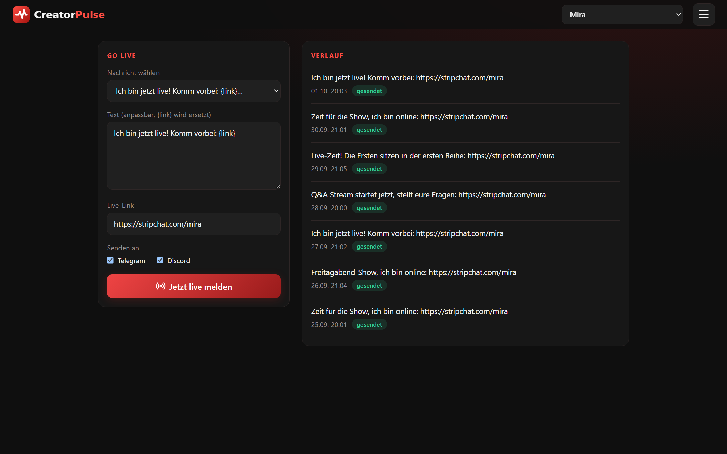Click the message dropdown chevron
Screen dimensions: 727x454
click(276, 91)
